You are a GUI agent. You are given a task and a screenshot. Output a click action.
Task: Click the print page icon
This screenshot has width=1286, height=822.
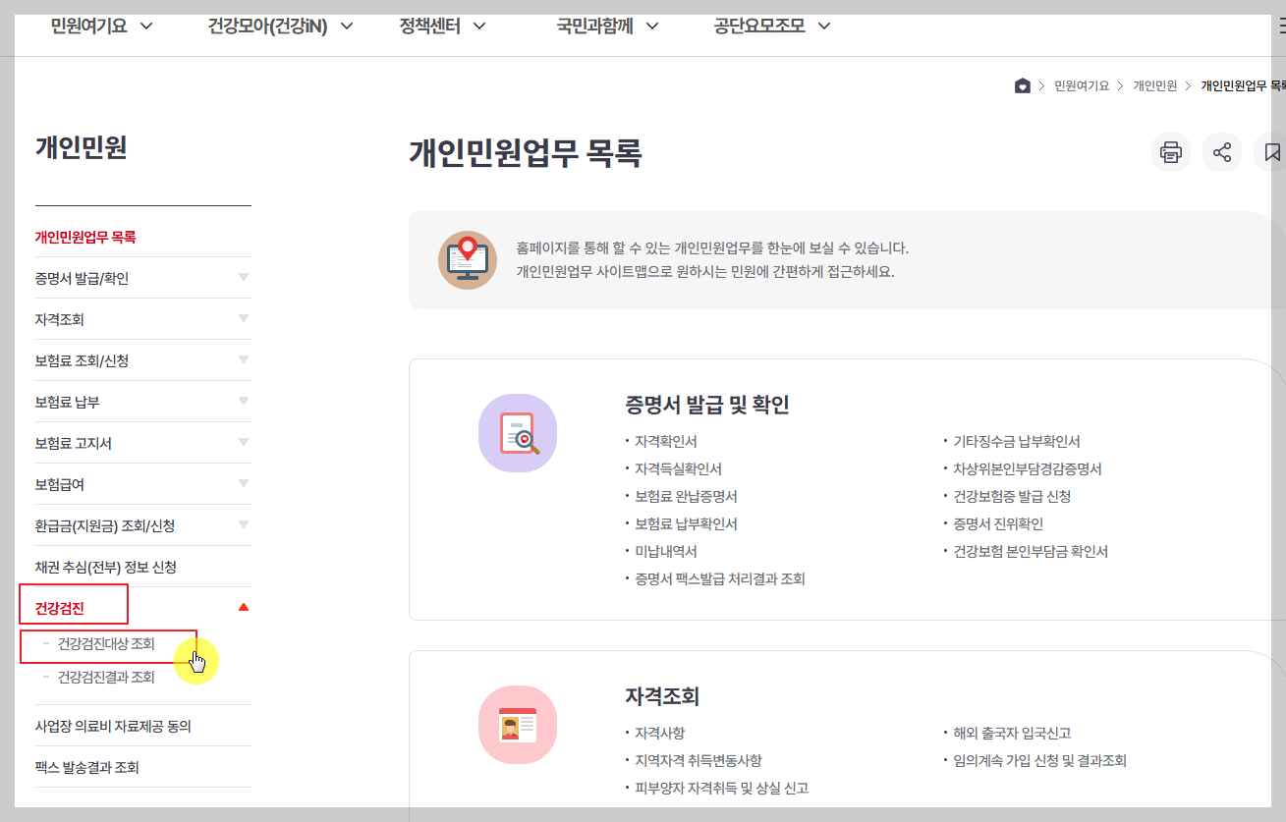click(1170, 152)
